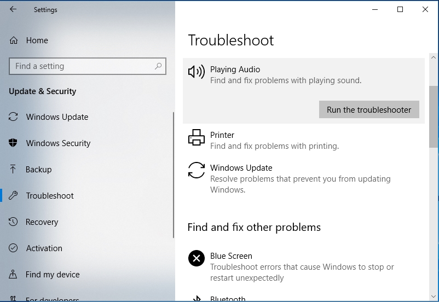
Task: Expand the Printer troubleshooter item
Action: point(274,140)
